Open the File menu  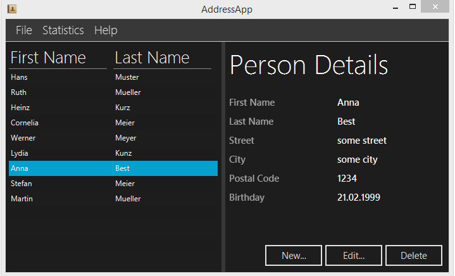(x=23, y=30)
